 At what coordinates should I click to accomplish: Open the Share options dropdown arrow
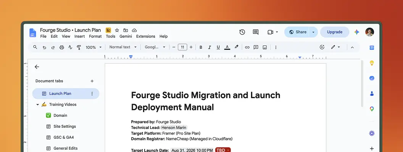pyautogui.click(x=313, y=32)
